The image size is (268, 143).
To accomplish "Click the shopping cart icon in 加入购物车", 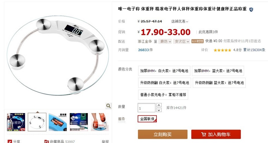I will point(203,134).
